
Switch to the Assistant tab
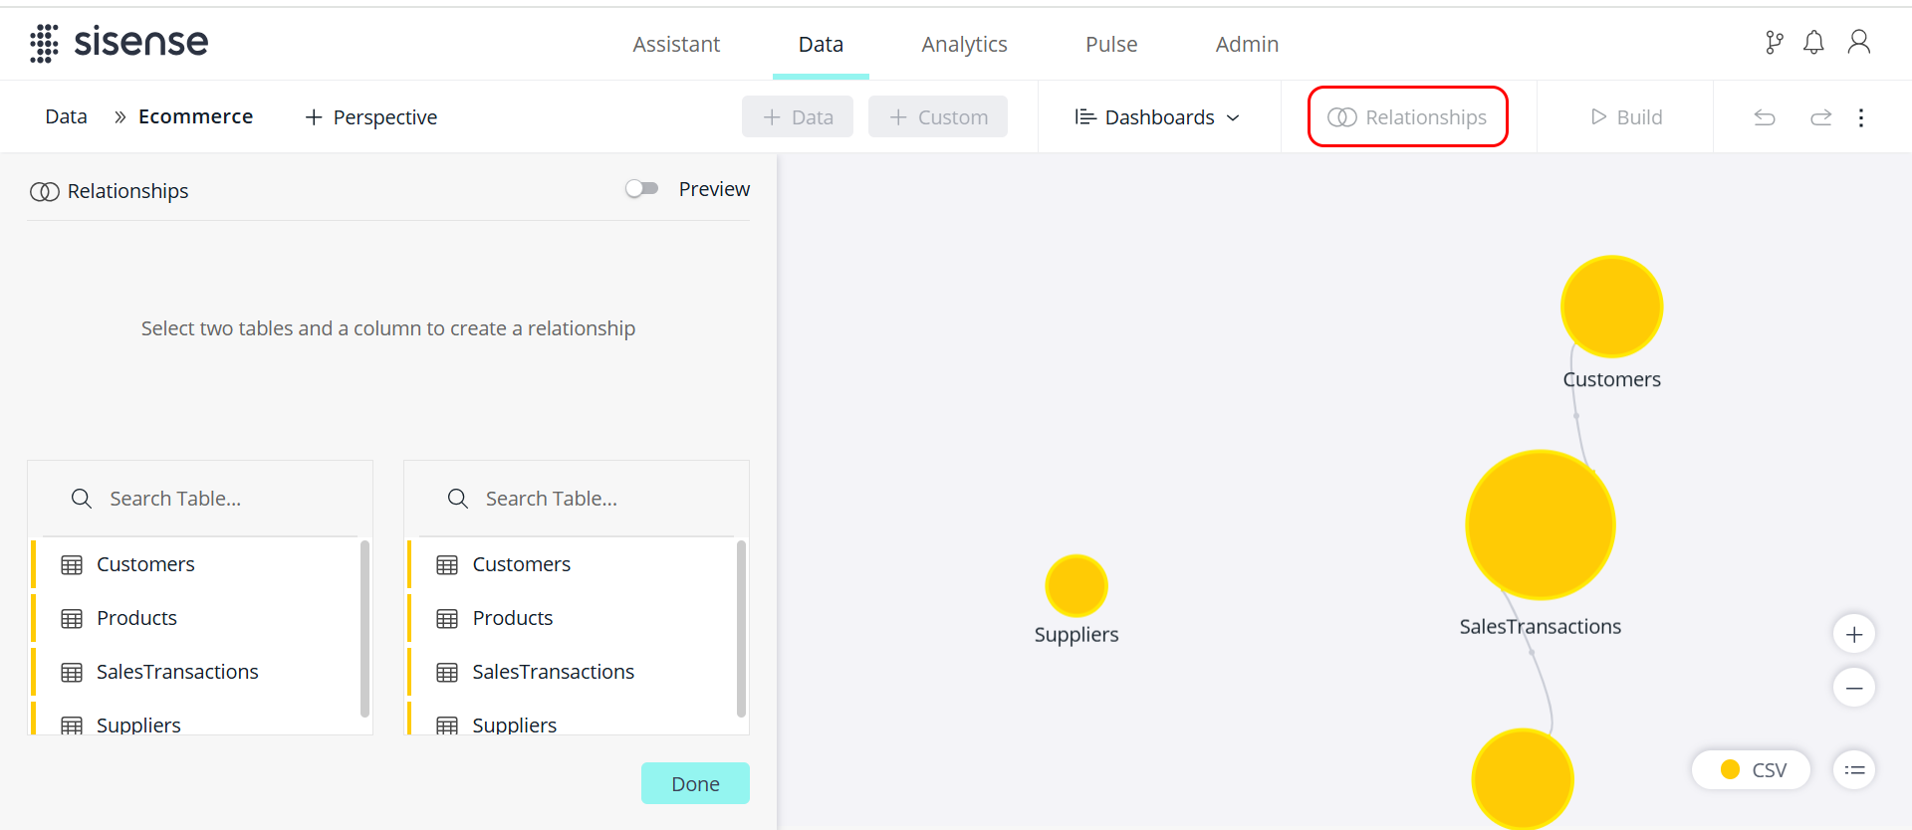tap(676, 44)
